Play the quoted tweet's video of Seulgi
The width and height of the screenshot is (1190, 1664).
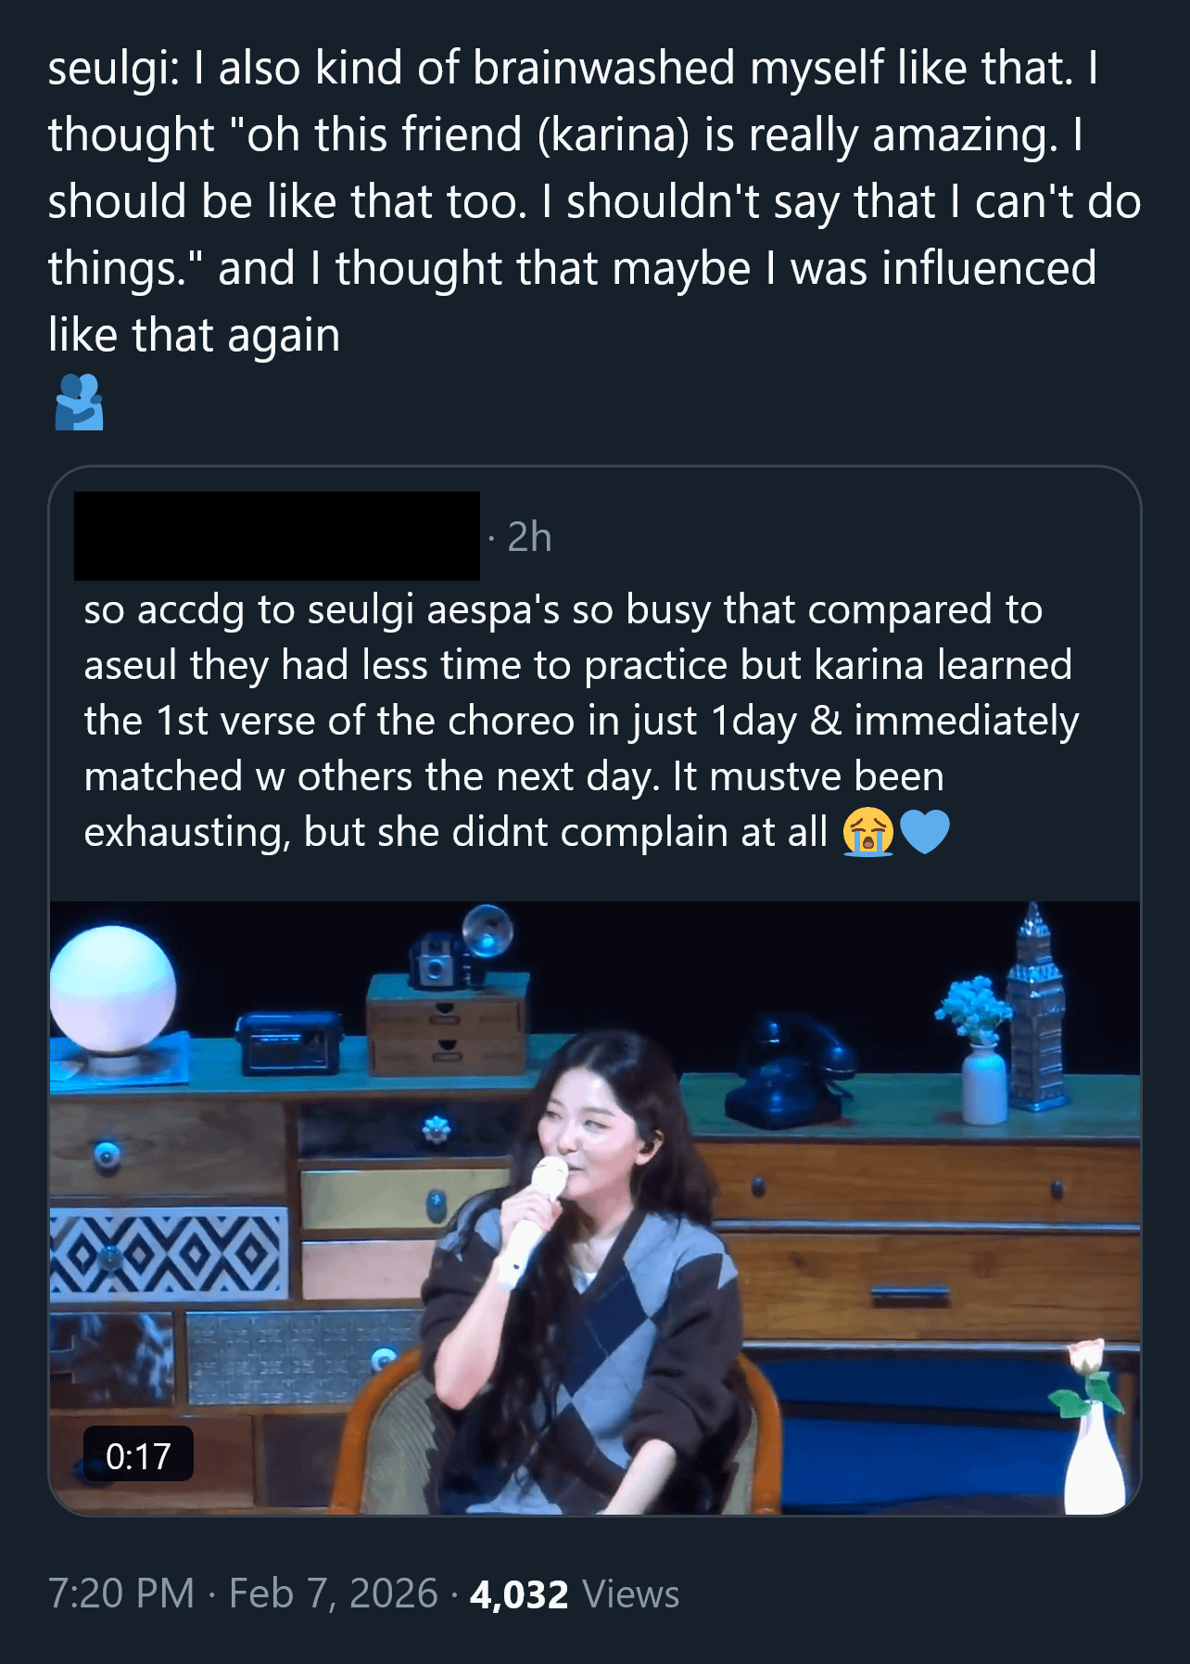pos(594,1207)
